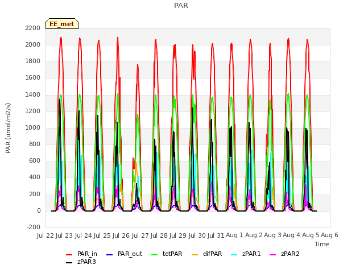The width and height of the screenshot is (364, 273).
Task: Click the blue PAR_out legend swatch
Action: coord(109,255)
